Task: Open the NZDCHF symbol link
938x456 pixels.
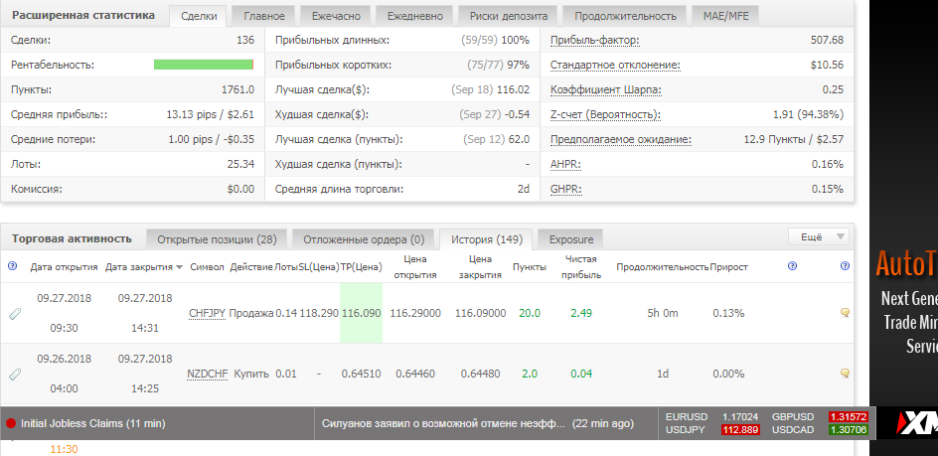Action: click(x=208, y=374)
